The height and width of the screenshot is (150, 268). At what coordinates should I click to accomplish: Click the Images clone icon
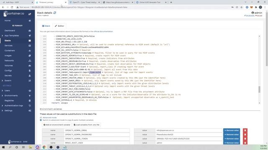click(30, 55)
